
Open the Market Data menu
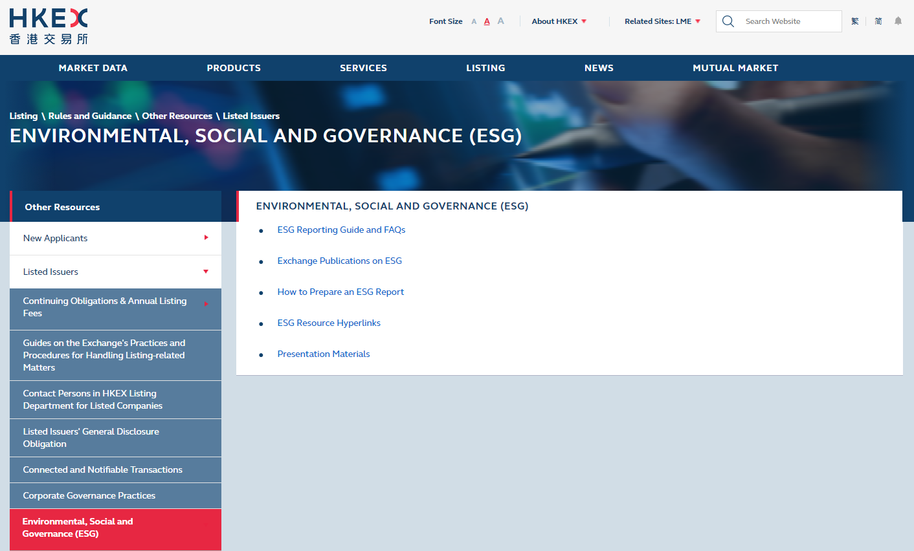pos(93,68)
